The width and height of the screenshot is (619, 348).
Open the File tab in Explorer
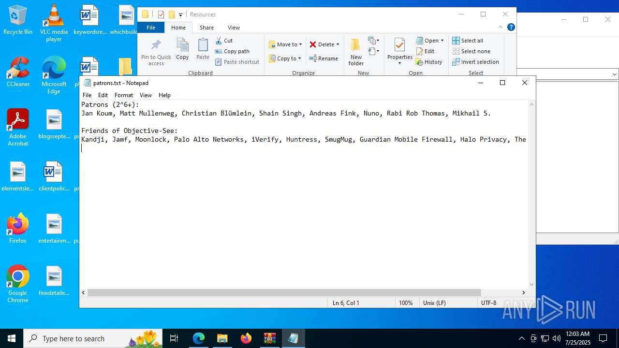(x=151, y=28)
